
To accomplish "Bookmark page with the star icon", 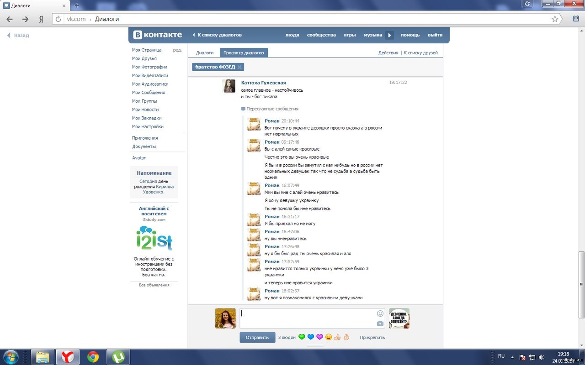I will pyautogui.click(x=555, y=19).
